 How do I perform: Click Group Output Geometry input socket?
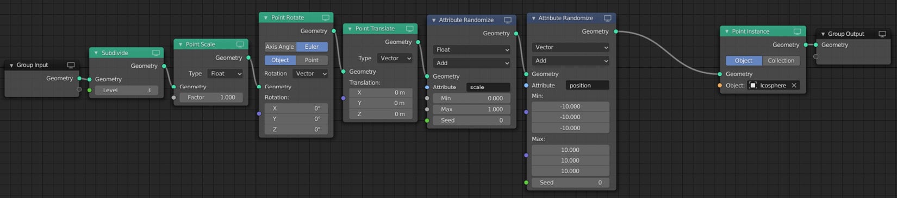[x=816, y=45]
